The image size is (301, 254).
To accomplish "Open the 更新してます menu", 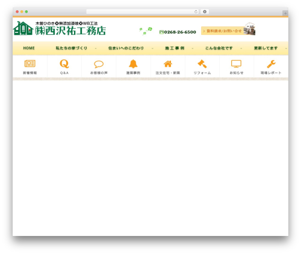I will (265, 48).
